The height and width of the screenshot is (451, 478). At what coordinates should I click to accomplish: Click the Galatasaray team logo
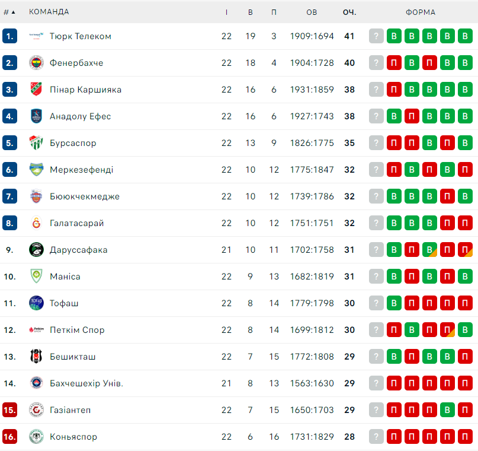pos(36,223)
